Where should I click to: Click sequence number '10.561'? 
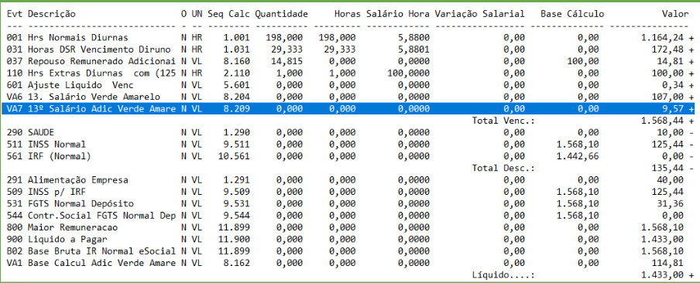click(234, 156)
